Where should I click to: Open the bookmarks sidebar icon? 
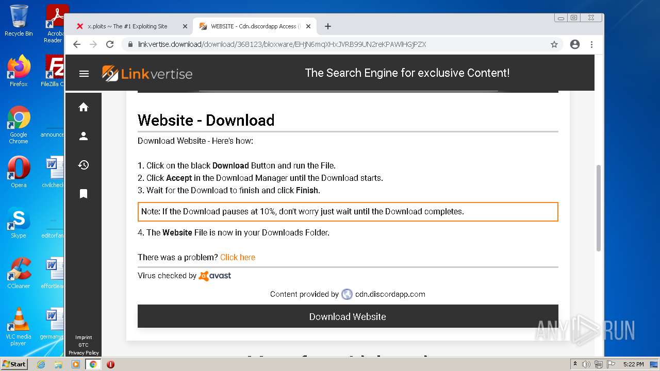tap(84, 194)
